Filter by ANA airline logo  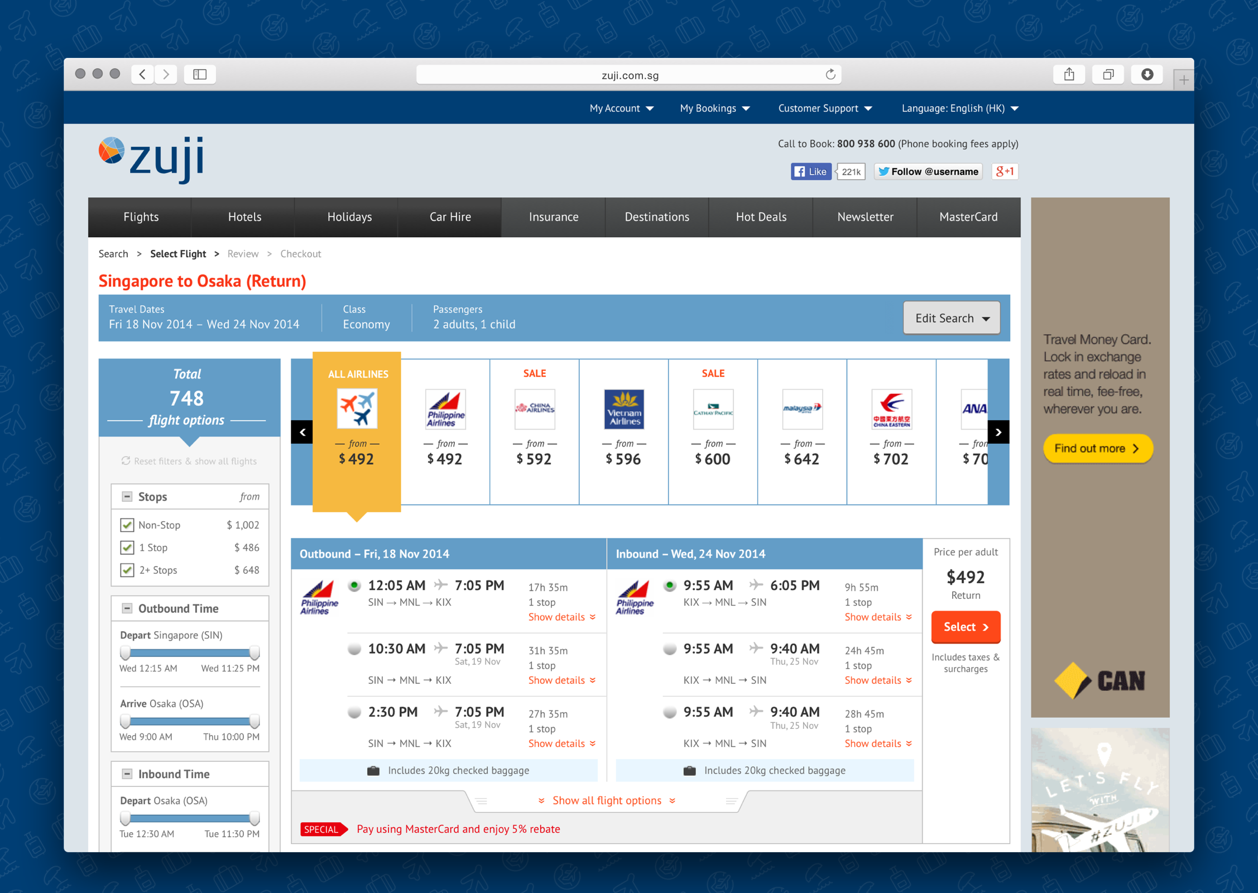point(974,409)
